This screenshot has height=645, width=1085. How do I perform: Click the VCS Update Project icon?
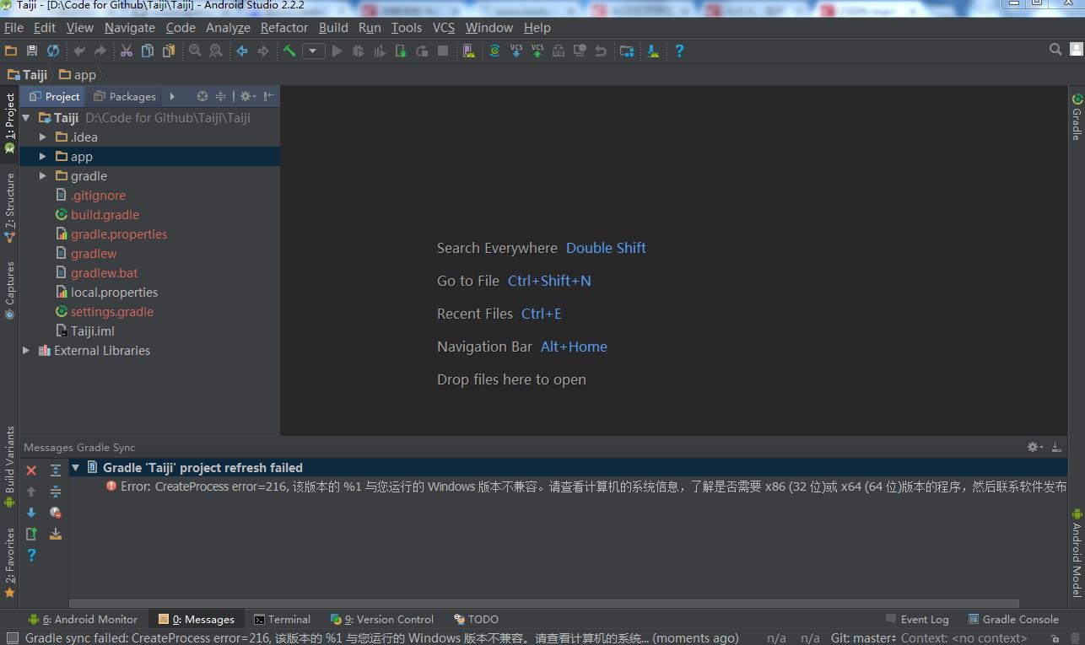[x=516, y=51]
